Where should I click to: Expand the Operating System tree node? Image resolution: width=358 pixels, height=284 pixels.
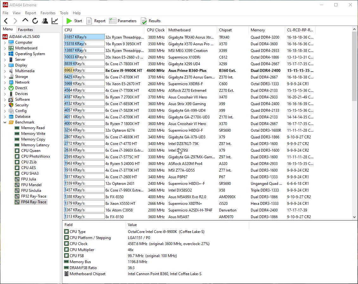5,54
